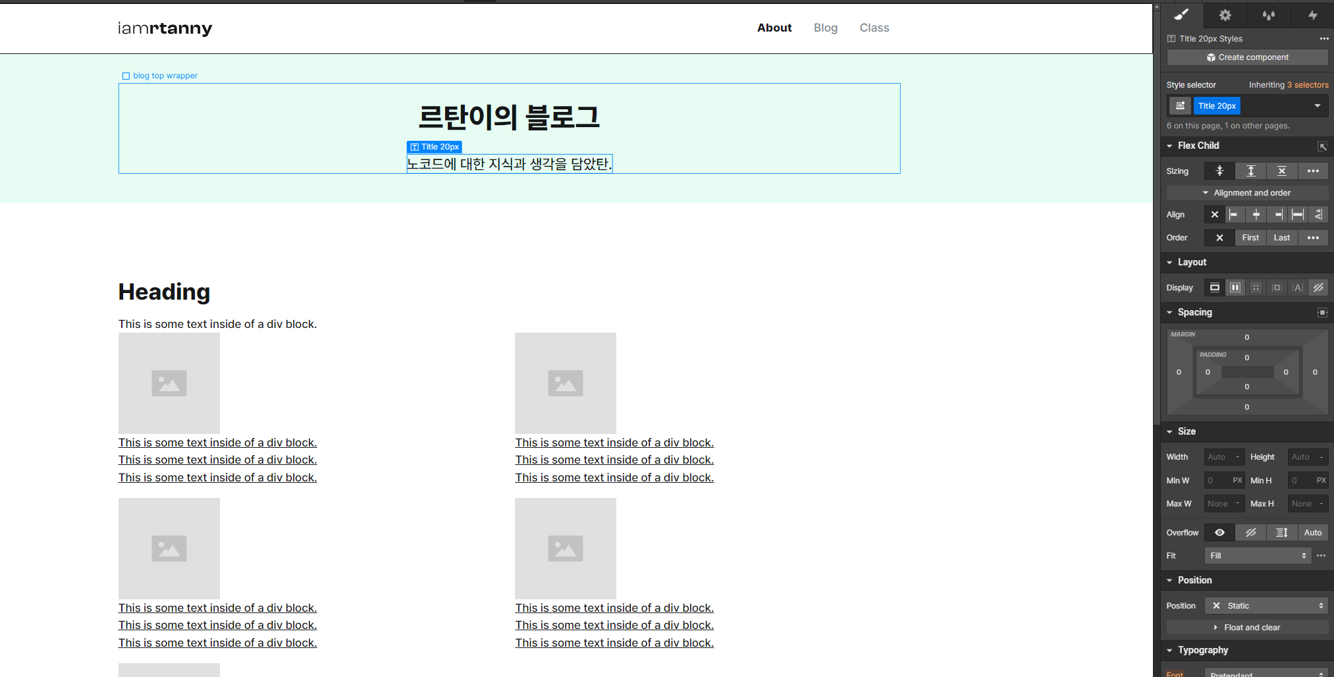The image size is (1334, 677).
Task: Set Display to none (hidden)
Action: [1318, 288]
